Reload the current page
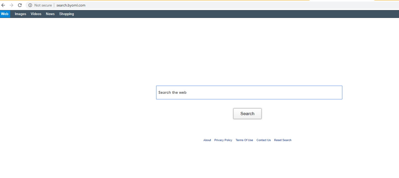The width and height of the screenshot is (399, 178). pyautogui.click(x=20, y=5)
